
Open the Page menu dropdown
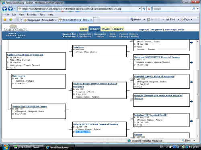pyautogui.click(x=187, y=20)
